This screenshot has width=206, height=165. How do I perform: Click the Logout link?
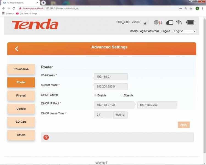(166, 31)
